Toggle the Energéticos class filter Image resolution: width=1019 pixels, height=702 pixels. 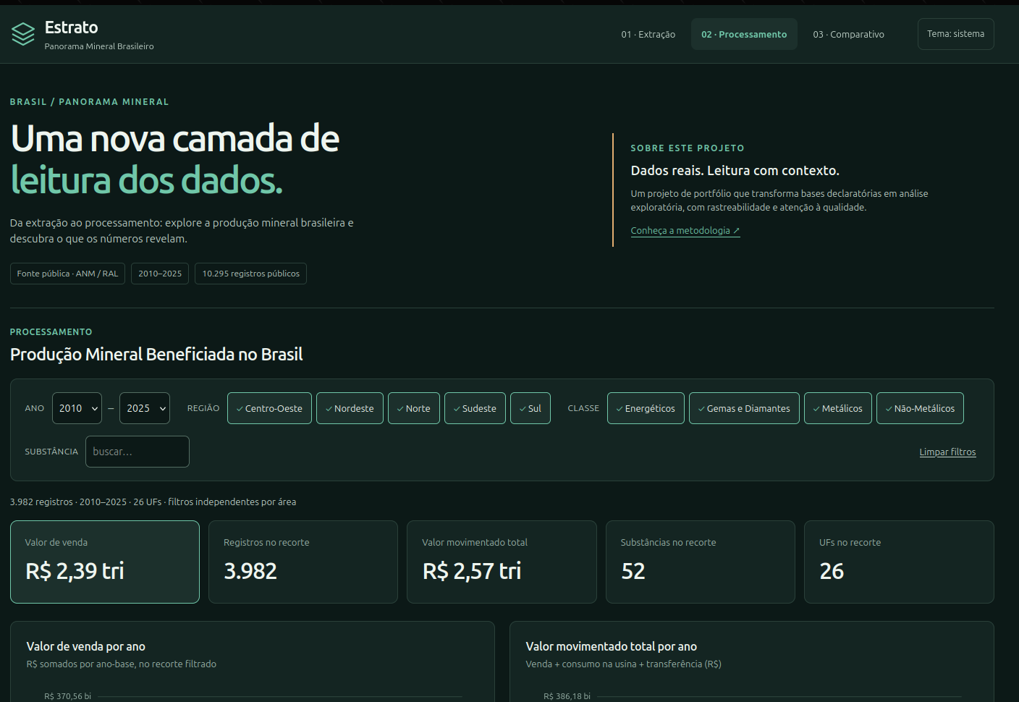[x=646, y=408]
